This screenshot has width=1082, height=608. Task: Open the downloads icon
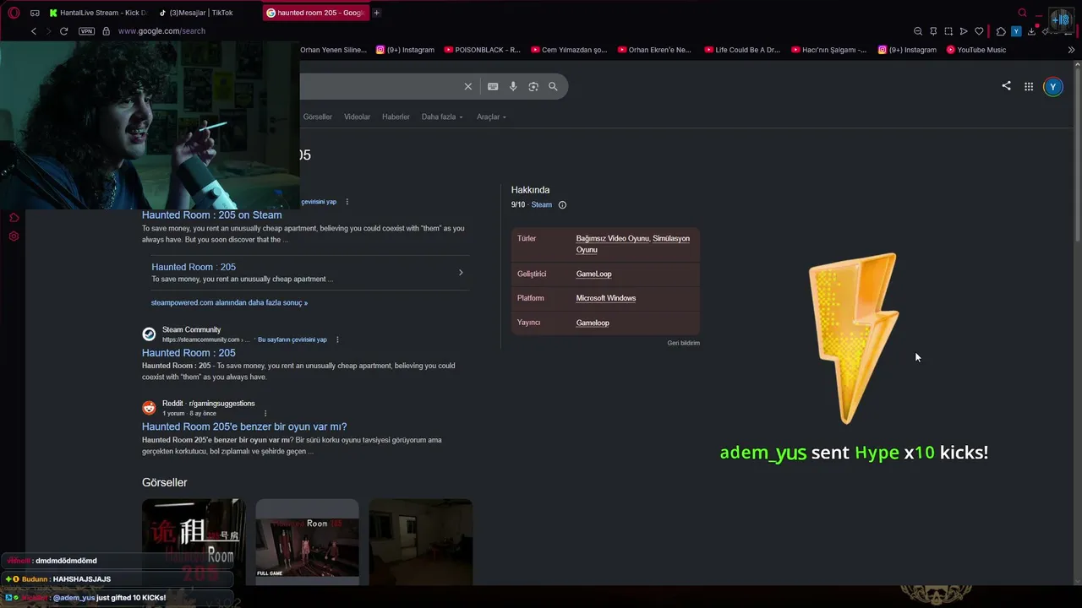(x=1031, y=31)
